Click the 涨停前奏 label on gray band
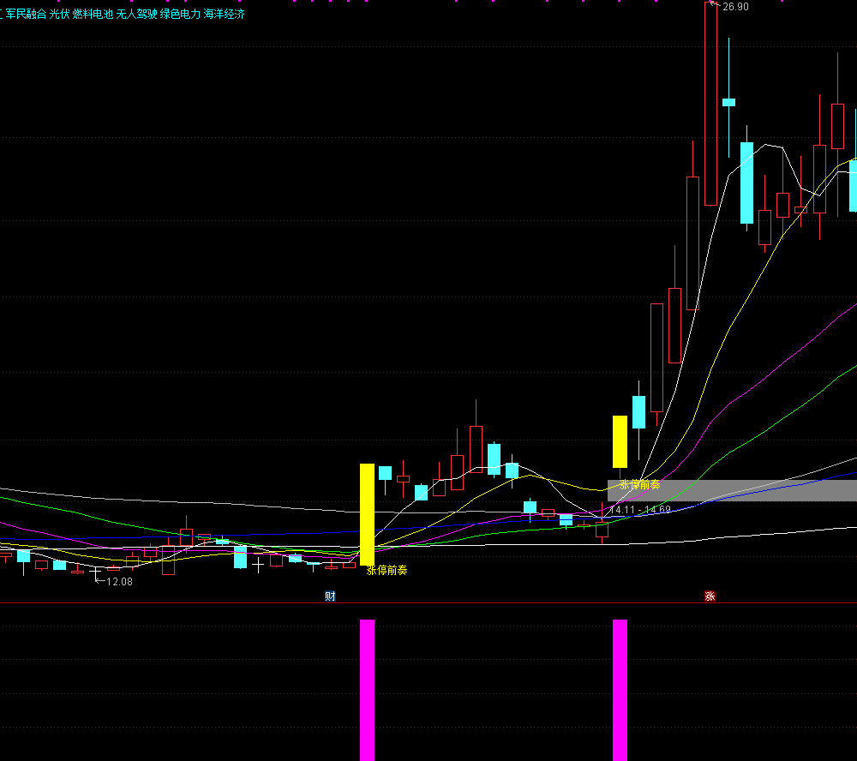Image resolution: width=857 pixels, height=761 pixels. coord(639,485)
